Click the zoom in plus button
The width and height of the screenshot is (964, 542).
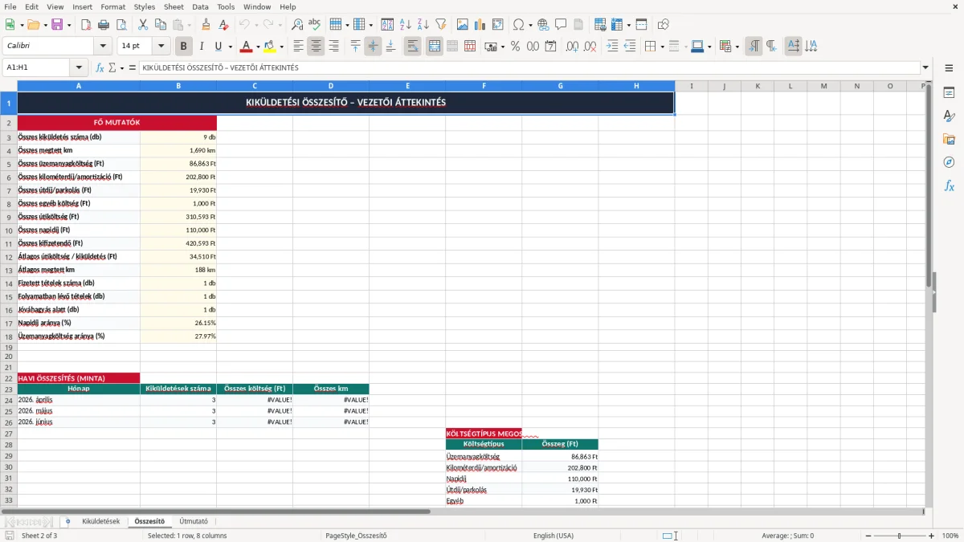coord(931,536)
